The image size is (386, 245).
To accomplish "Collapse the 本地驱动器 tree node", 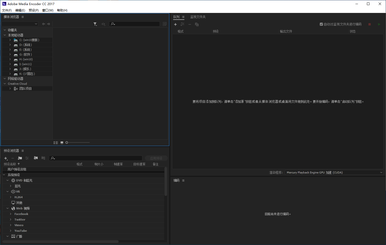I will point(5,35).
